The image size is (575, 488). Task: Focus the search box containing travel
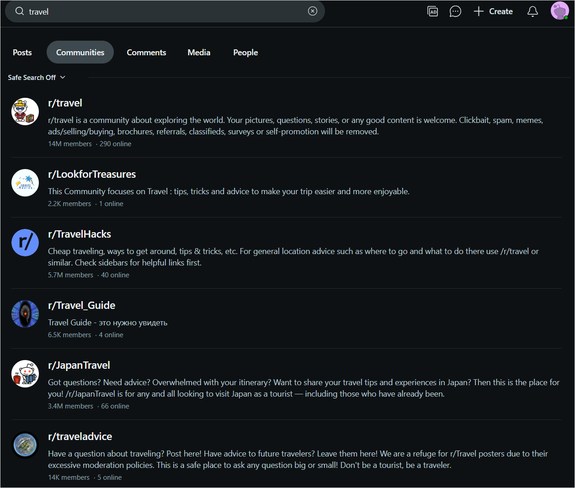point(165,11)
